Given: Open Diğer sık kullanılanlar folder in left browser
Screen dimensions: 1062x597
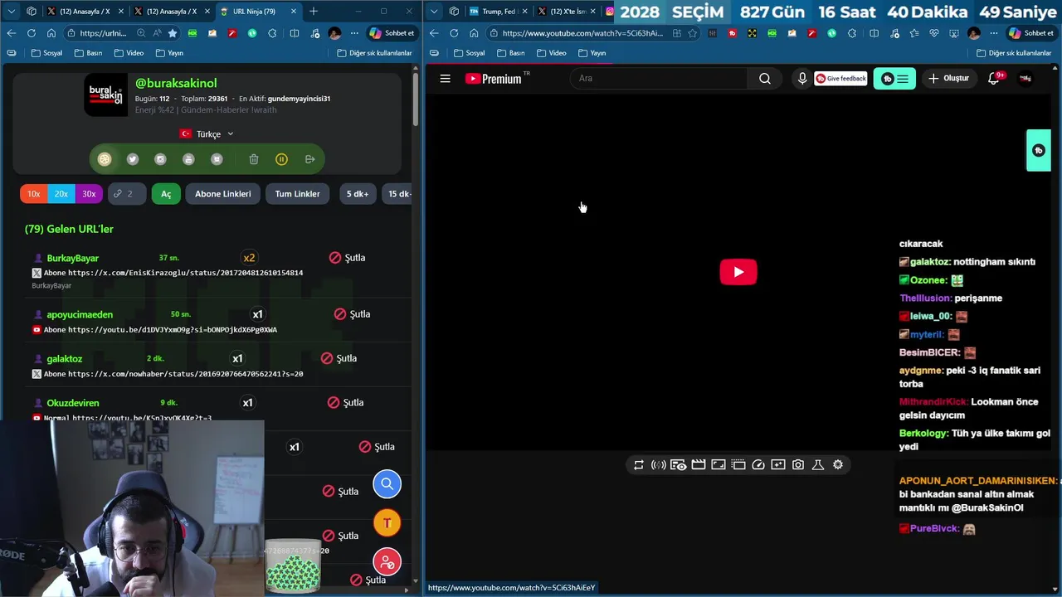Looking at the screenshot, I should click(x=374, y=53).
